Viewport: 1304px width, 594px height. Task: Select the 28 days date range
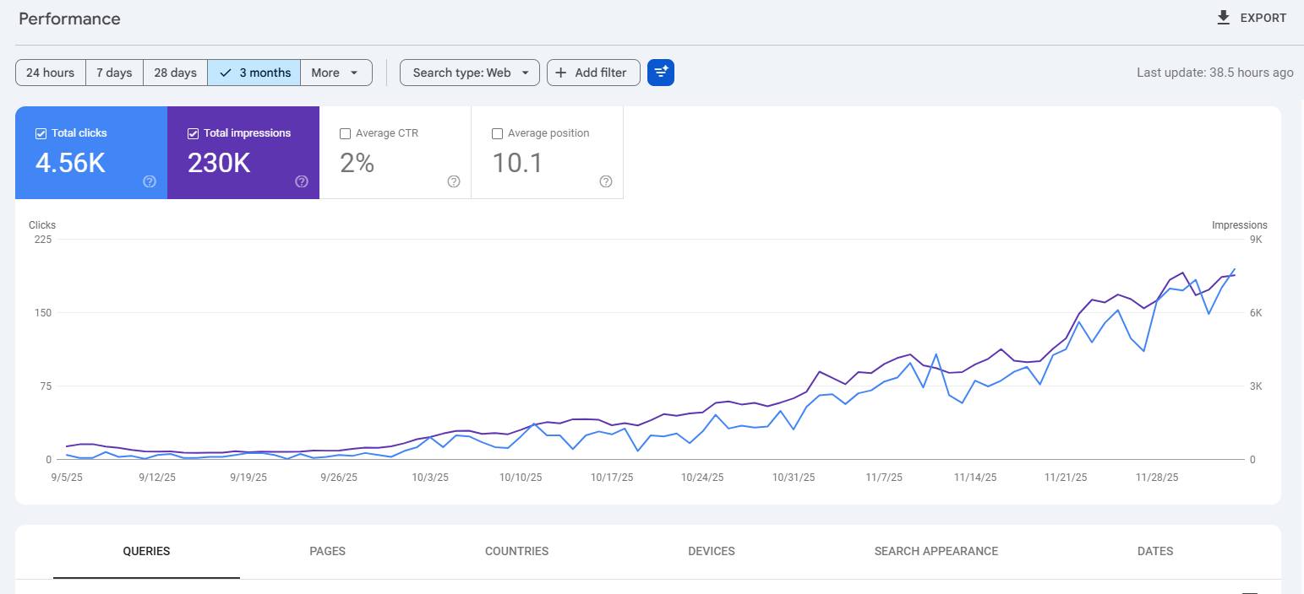175,73
